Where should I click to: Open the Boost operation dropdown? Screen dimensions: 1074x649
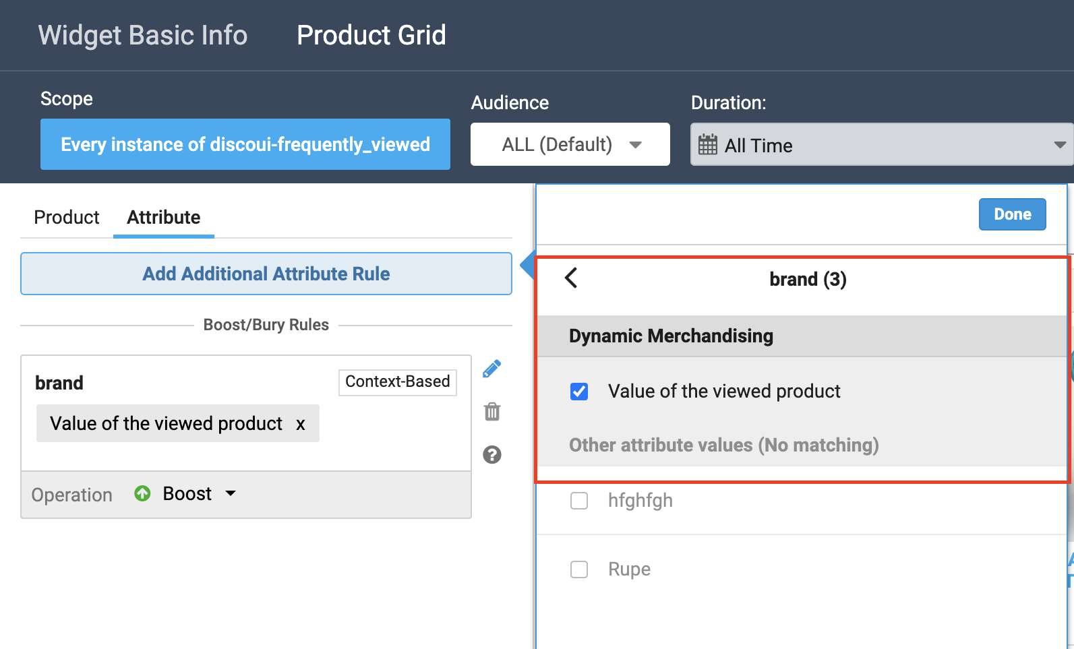pyautogui.click(x=231, y=493)
